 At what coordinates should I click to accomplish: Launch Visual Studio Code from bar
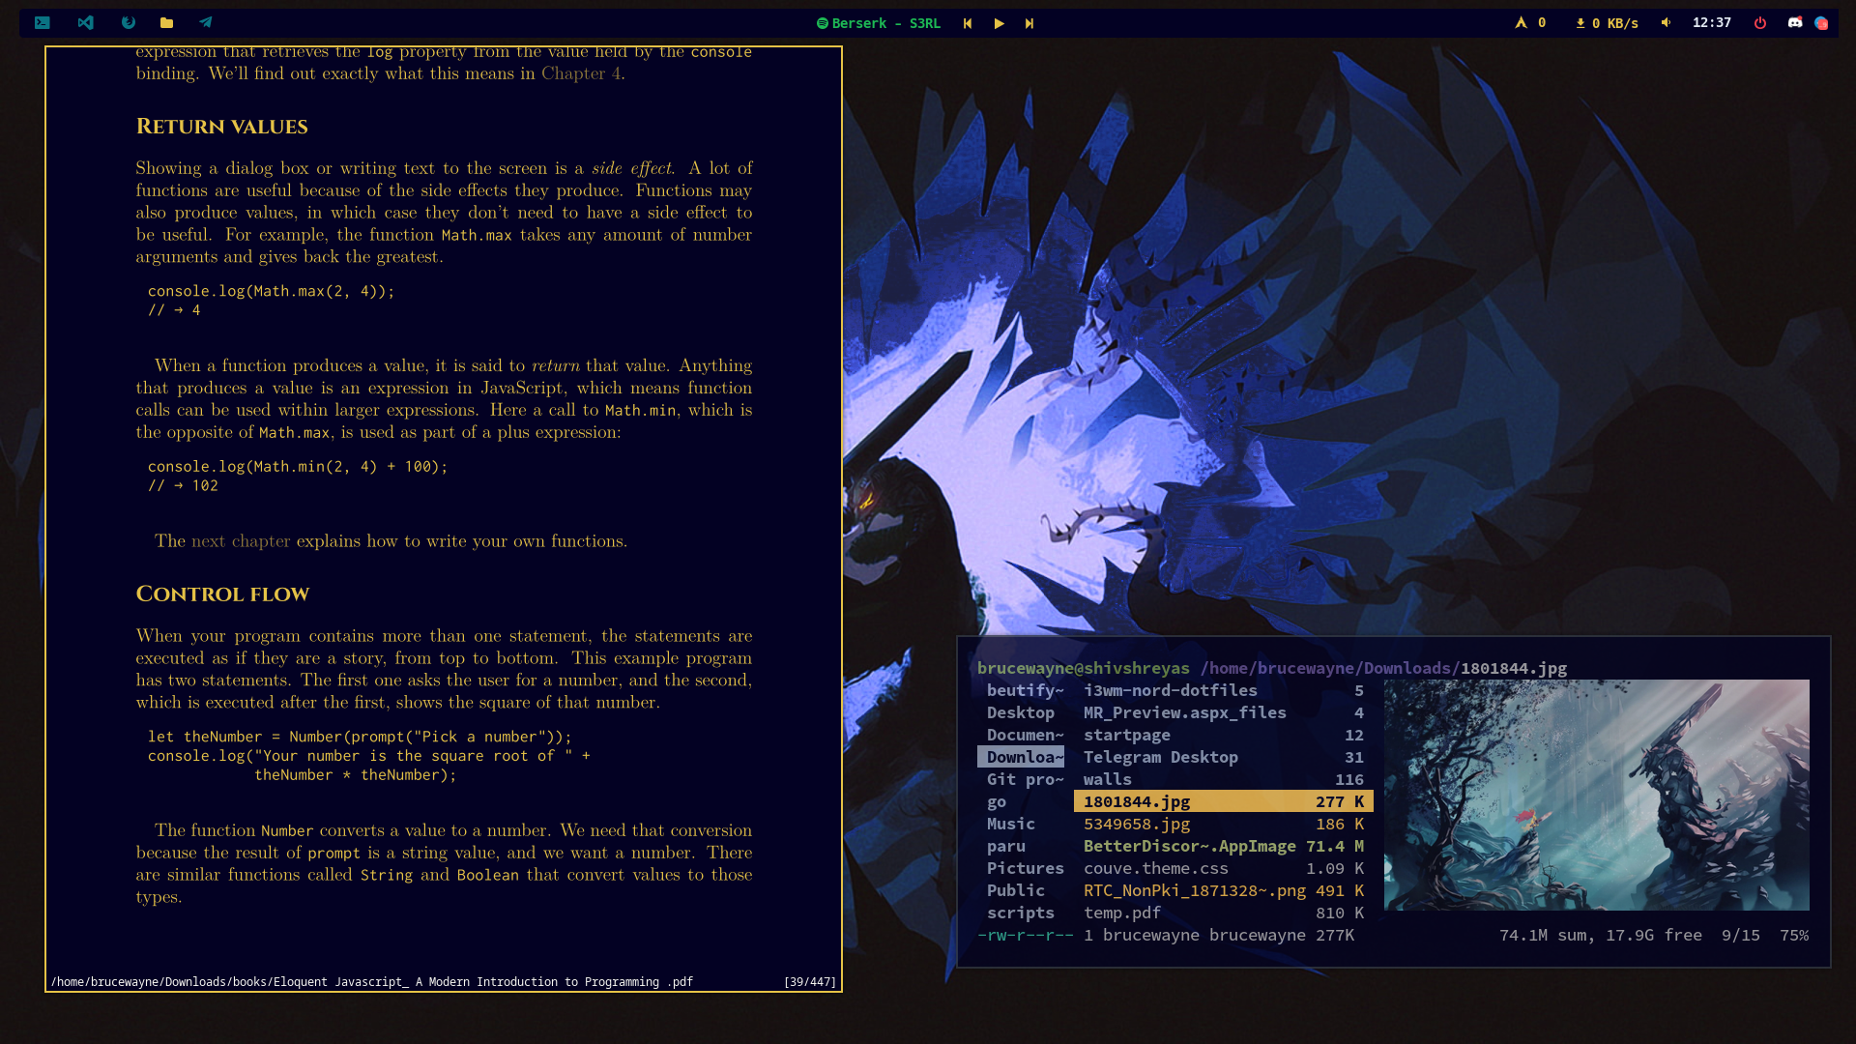[x=86, y=22]
